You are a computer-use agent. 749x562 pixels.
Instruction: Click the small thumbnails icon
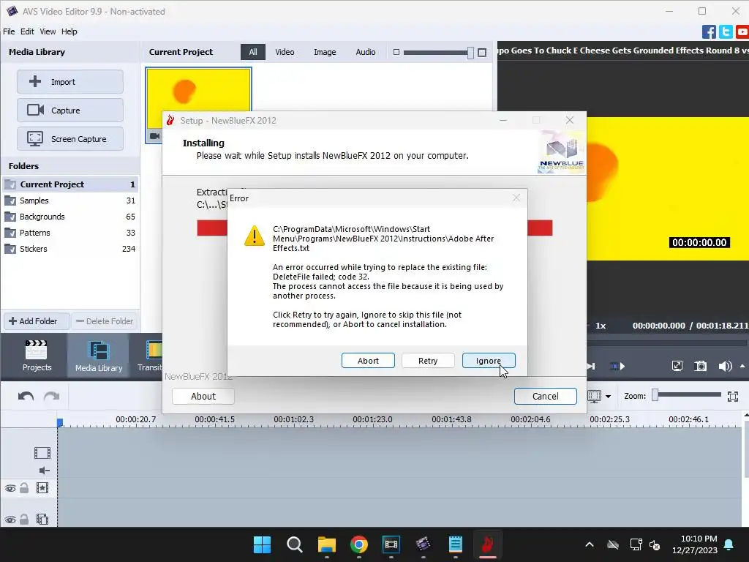pyautogui.click(x=396, y=52)
